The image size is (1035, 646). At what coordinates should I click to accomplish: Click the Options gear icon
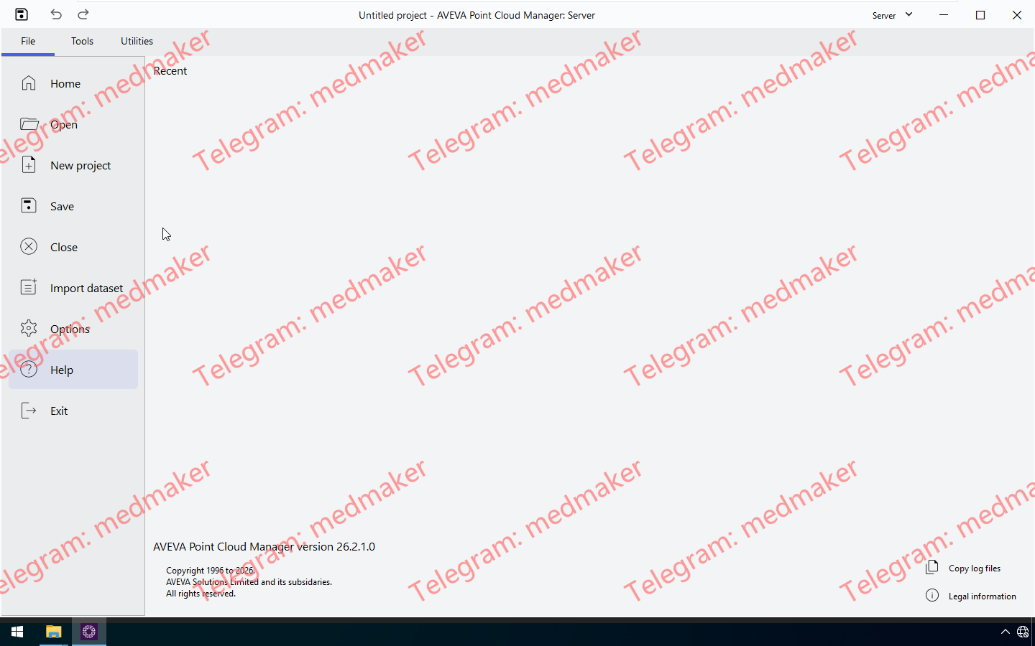pyautogui.click(x=29, y=329)
